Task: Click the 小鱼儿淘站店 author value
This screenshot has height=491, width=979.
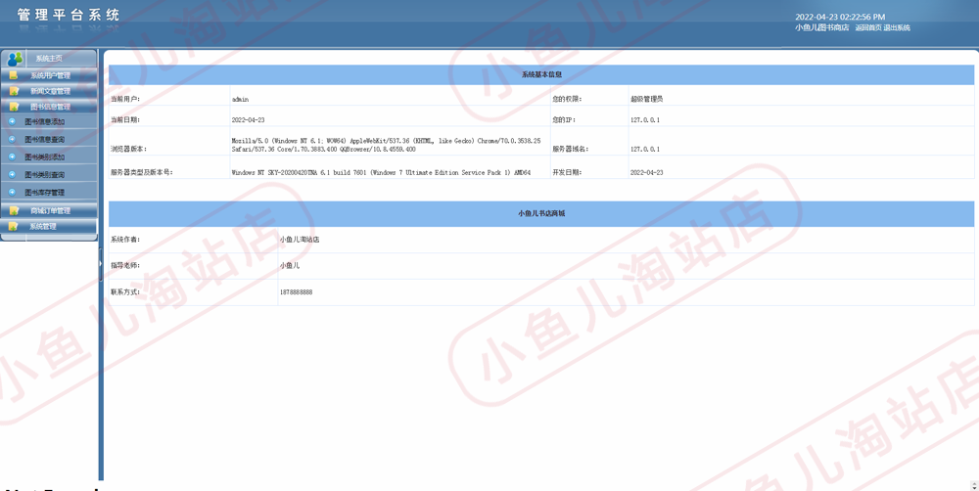Action: (x=300, y=240)
